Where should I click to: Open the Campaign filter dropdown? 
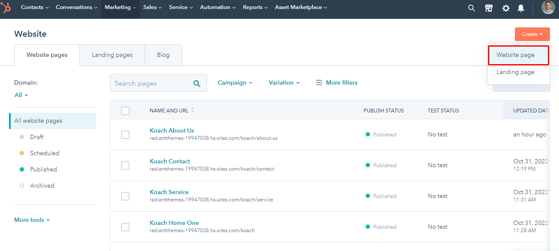coord(235,83)
